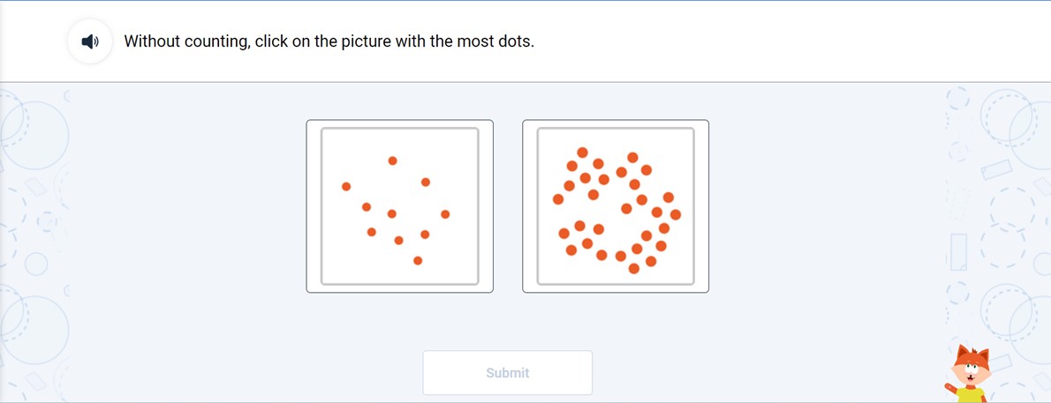
Task: Play the question audio with the speaker icon
Action: coord(90,41)
